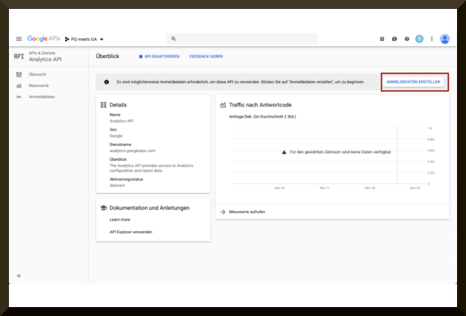
Task: Click the Überblick page heading
Action: tap(108, 57)
